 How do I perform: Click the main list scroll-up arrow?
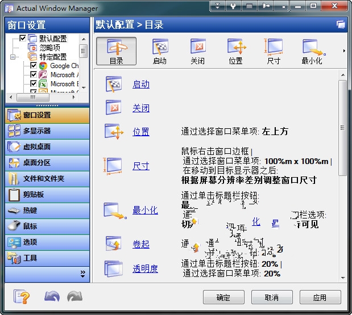pos(343,75)
